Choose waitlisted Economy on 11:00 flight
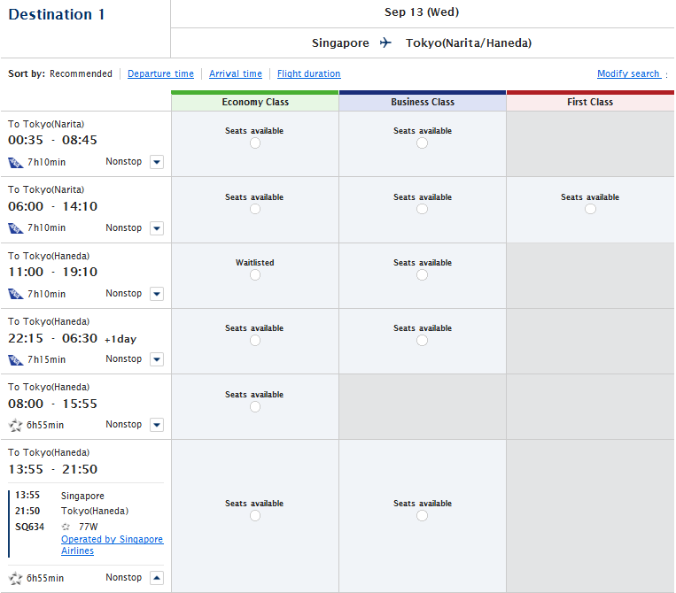This screenshot has width=676, height=593. coord(255,274)
